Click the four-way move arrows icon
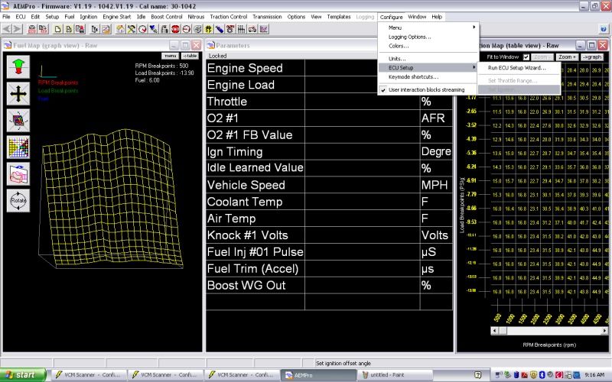 click(x=18, y=93)
